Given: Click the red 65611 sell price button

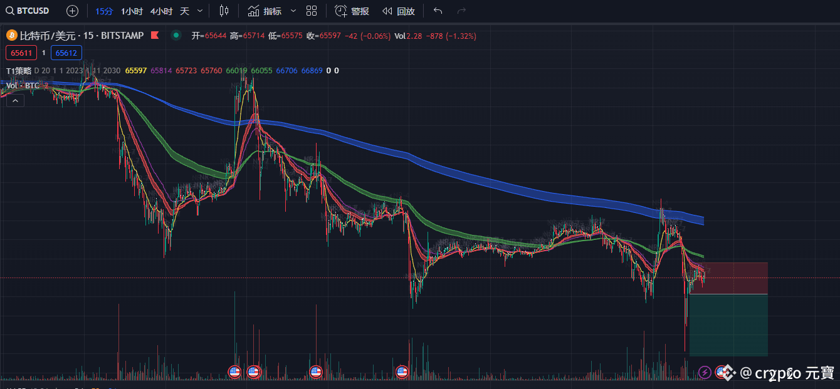Looking at the screenshot, I should (x=21, y=53).
